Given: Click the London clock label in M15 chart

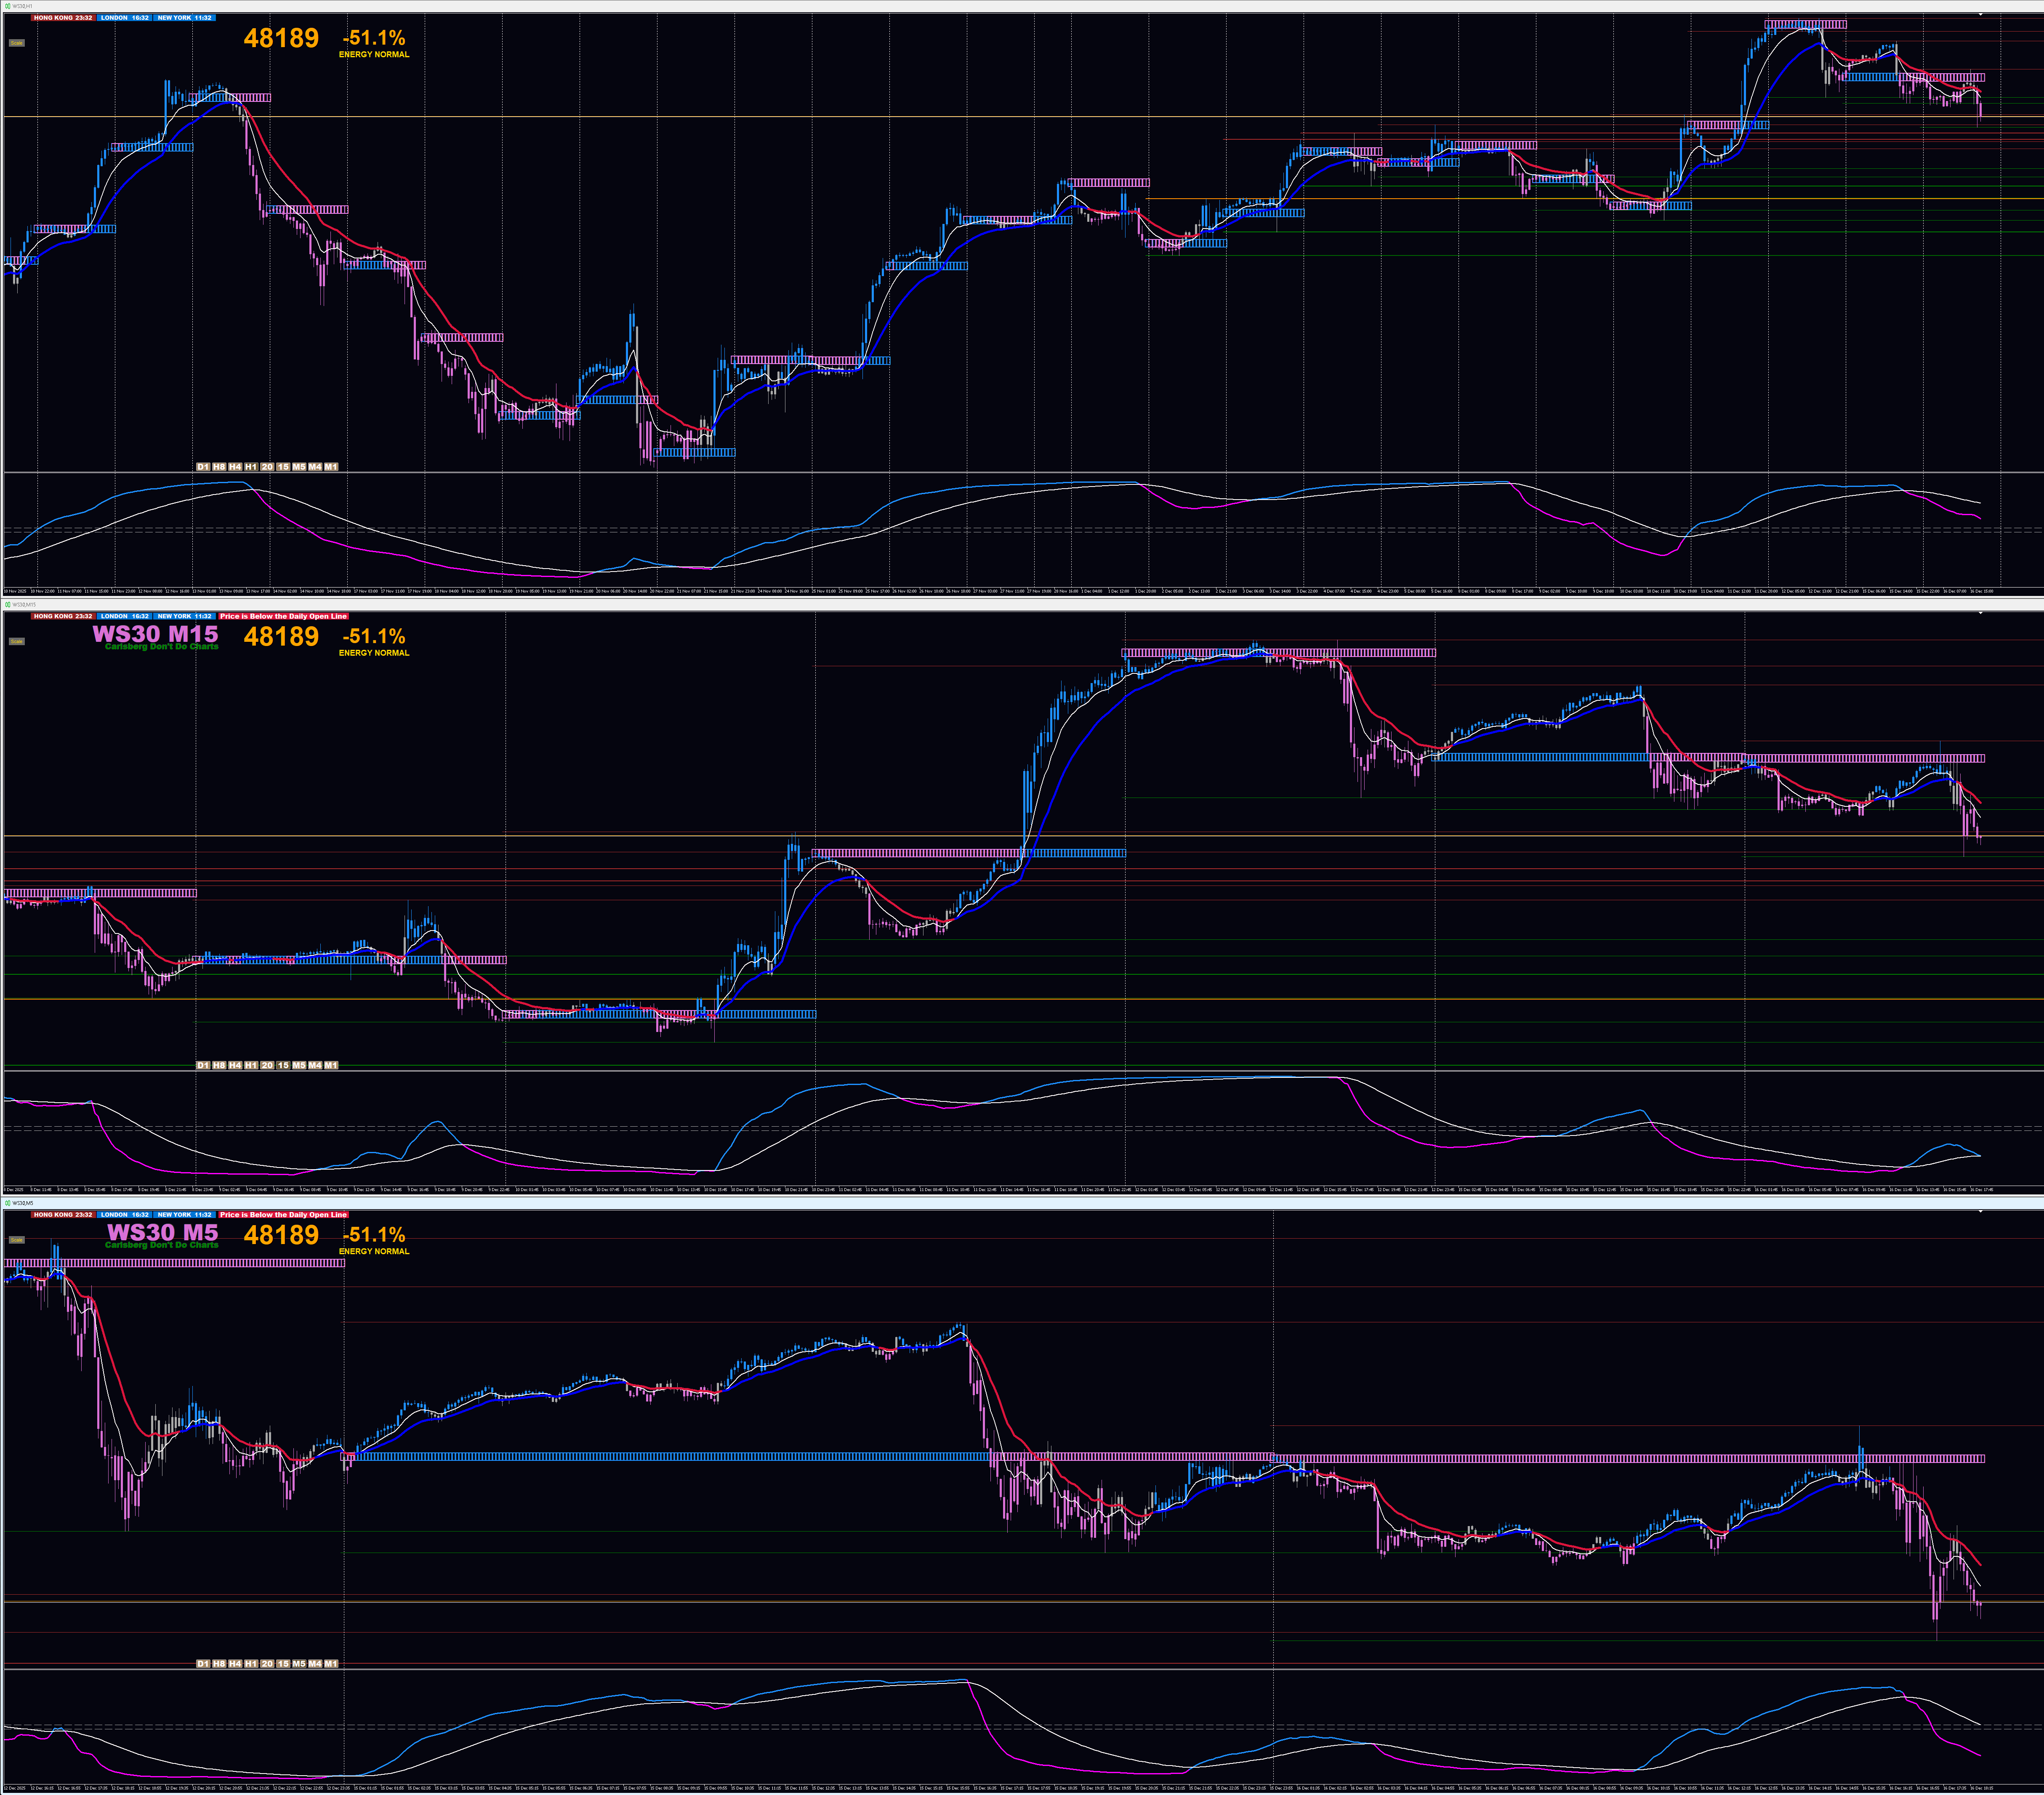Looking at the screenshot, I should [125, 616].
